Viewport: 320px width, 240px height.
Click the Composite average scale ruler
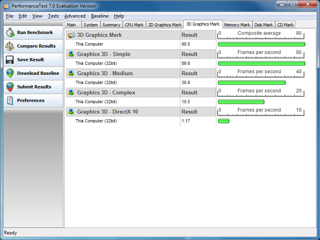click(x=261, y=35)
